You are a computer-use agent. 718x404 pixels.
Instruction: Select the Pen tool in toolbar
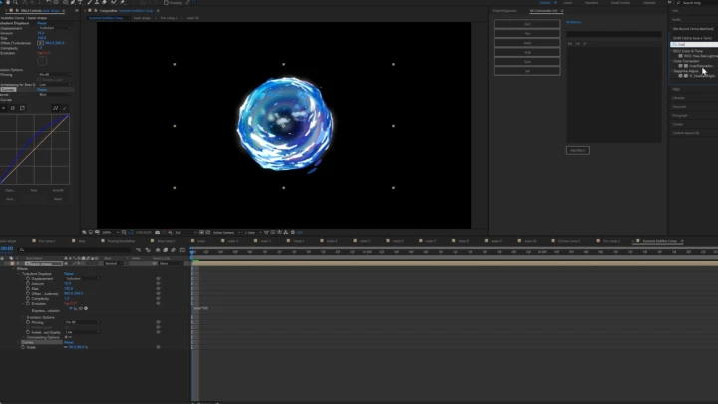point(73,2)
